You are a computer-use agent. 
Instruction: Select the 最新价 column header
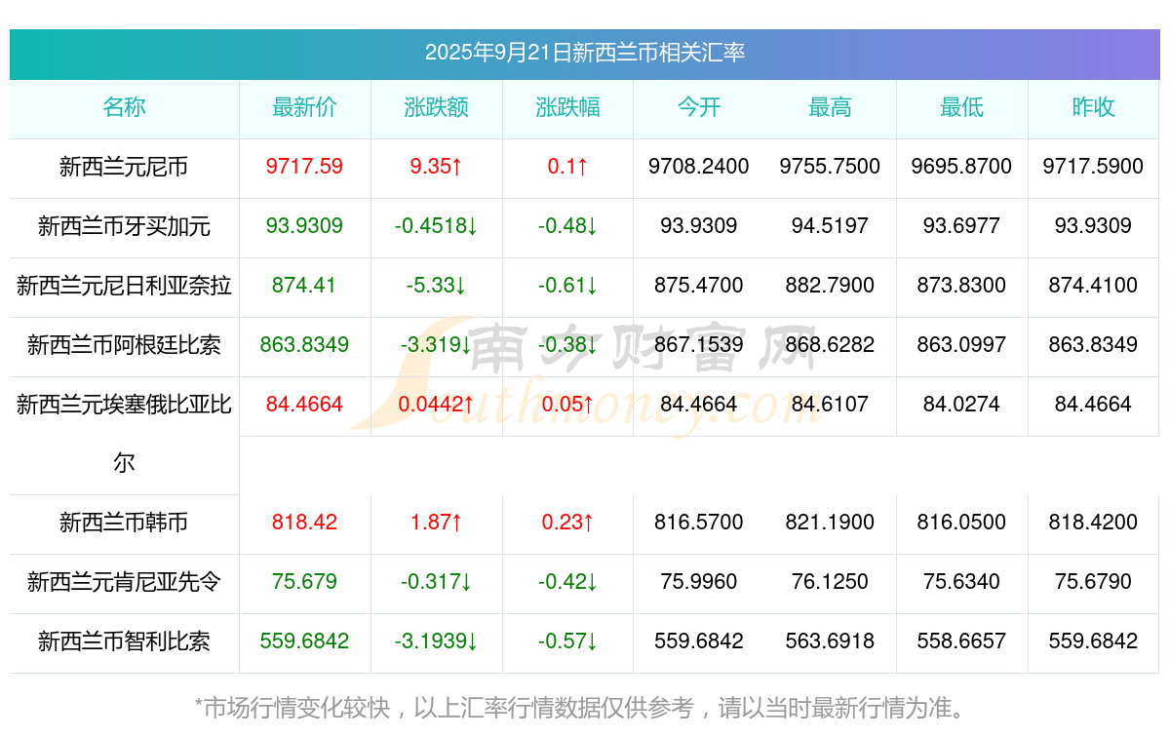[304, 107]
